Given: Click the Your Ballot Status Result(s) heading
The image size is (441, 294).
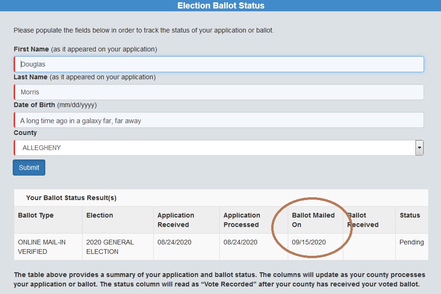Looking at the screenshot, I should coord(71,198).
